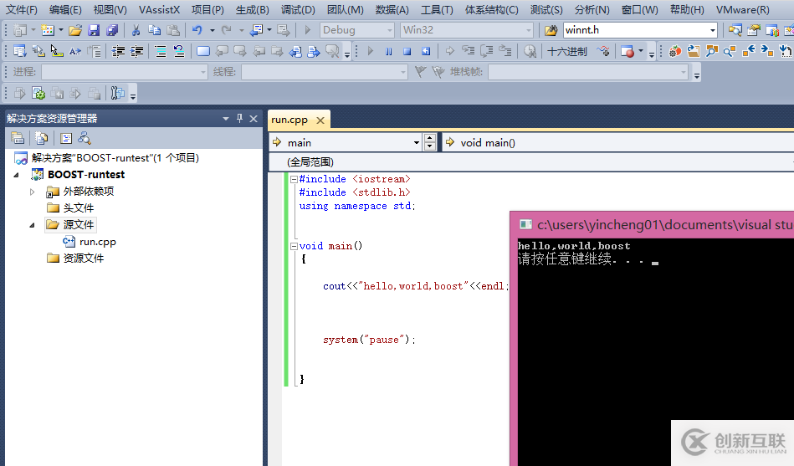This screenshot has width=794, height=466.
Task: Collapse the 源文件 folder node
Action: (x=33, y=225)
